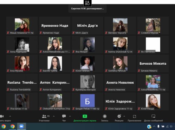Click the video camera icon in toolbar
The width and height of the screenshot is (175, 130).
pyautogui.click(x=2, y=116)
